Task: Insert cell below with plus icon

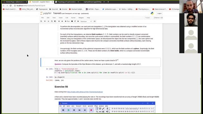Action: click(45, 21)
